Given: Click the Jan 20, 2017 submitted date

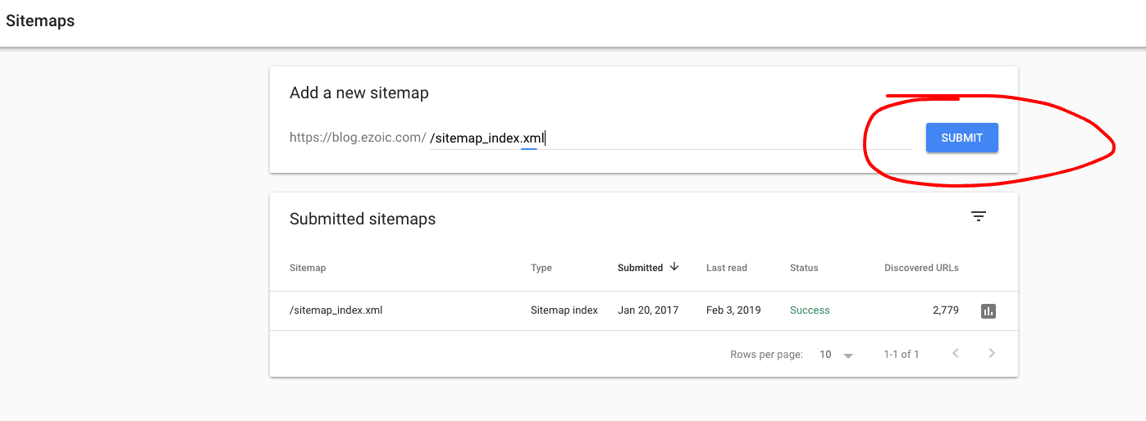Looking at the screenshot, I should (648, 310).
